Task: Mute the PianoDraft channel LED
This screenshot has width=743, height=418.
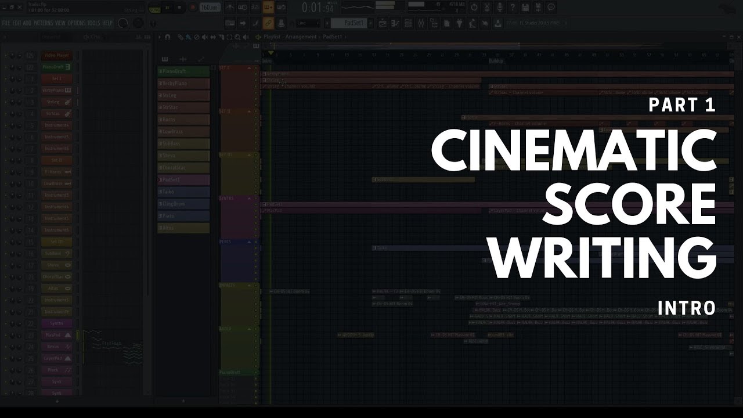Action: 6,67
